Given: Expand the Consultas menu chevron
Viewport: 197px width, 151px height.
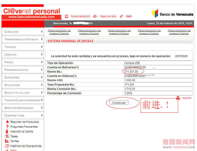Looking at the screenshot, I should [42, 31].
